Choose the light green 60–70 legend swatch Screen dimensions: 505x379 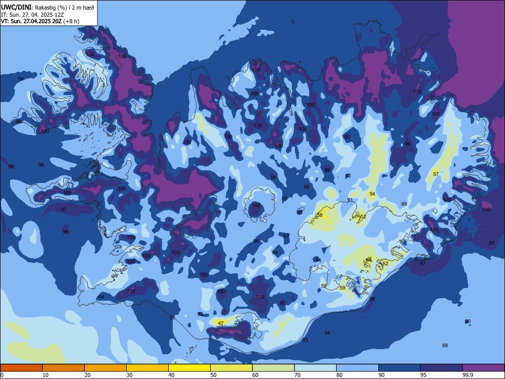(x=273, y=368)
